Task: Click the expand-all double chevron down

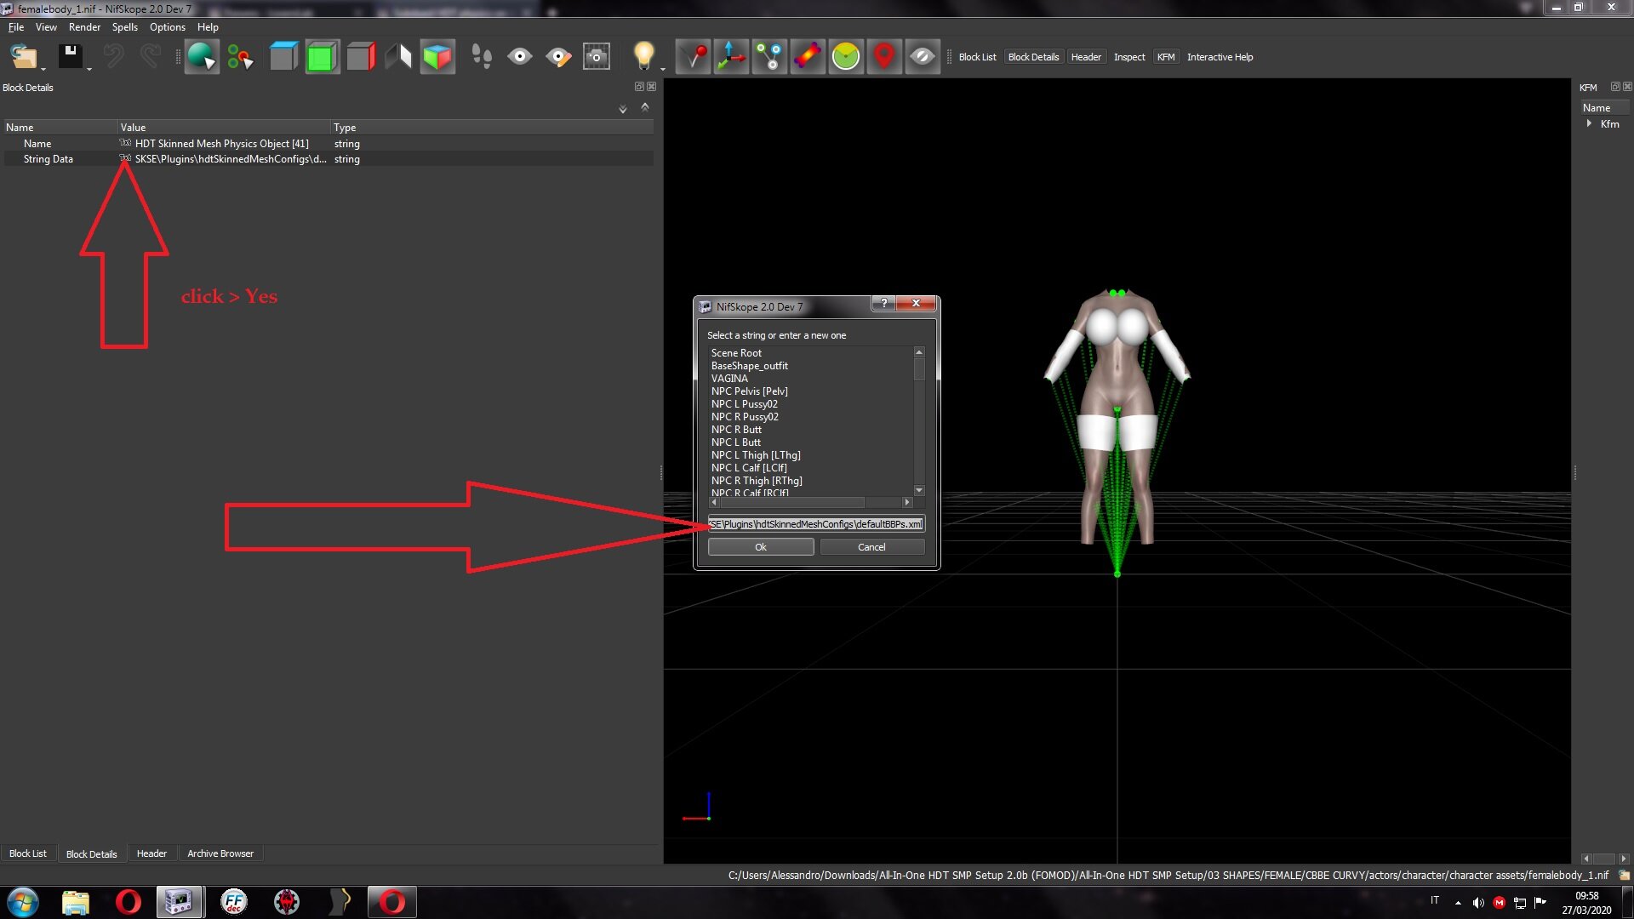Action: tap(623, 109)
